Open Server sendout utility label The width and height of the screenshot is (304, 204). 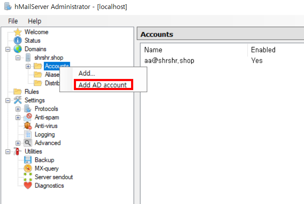[54, 177]
